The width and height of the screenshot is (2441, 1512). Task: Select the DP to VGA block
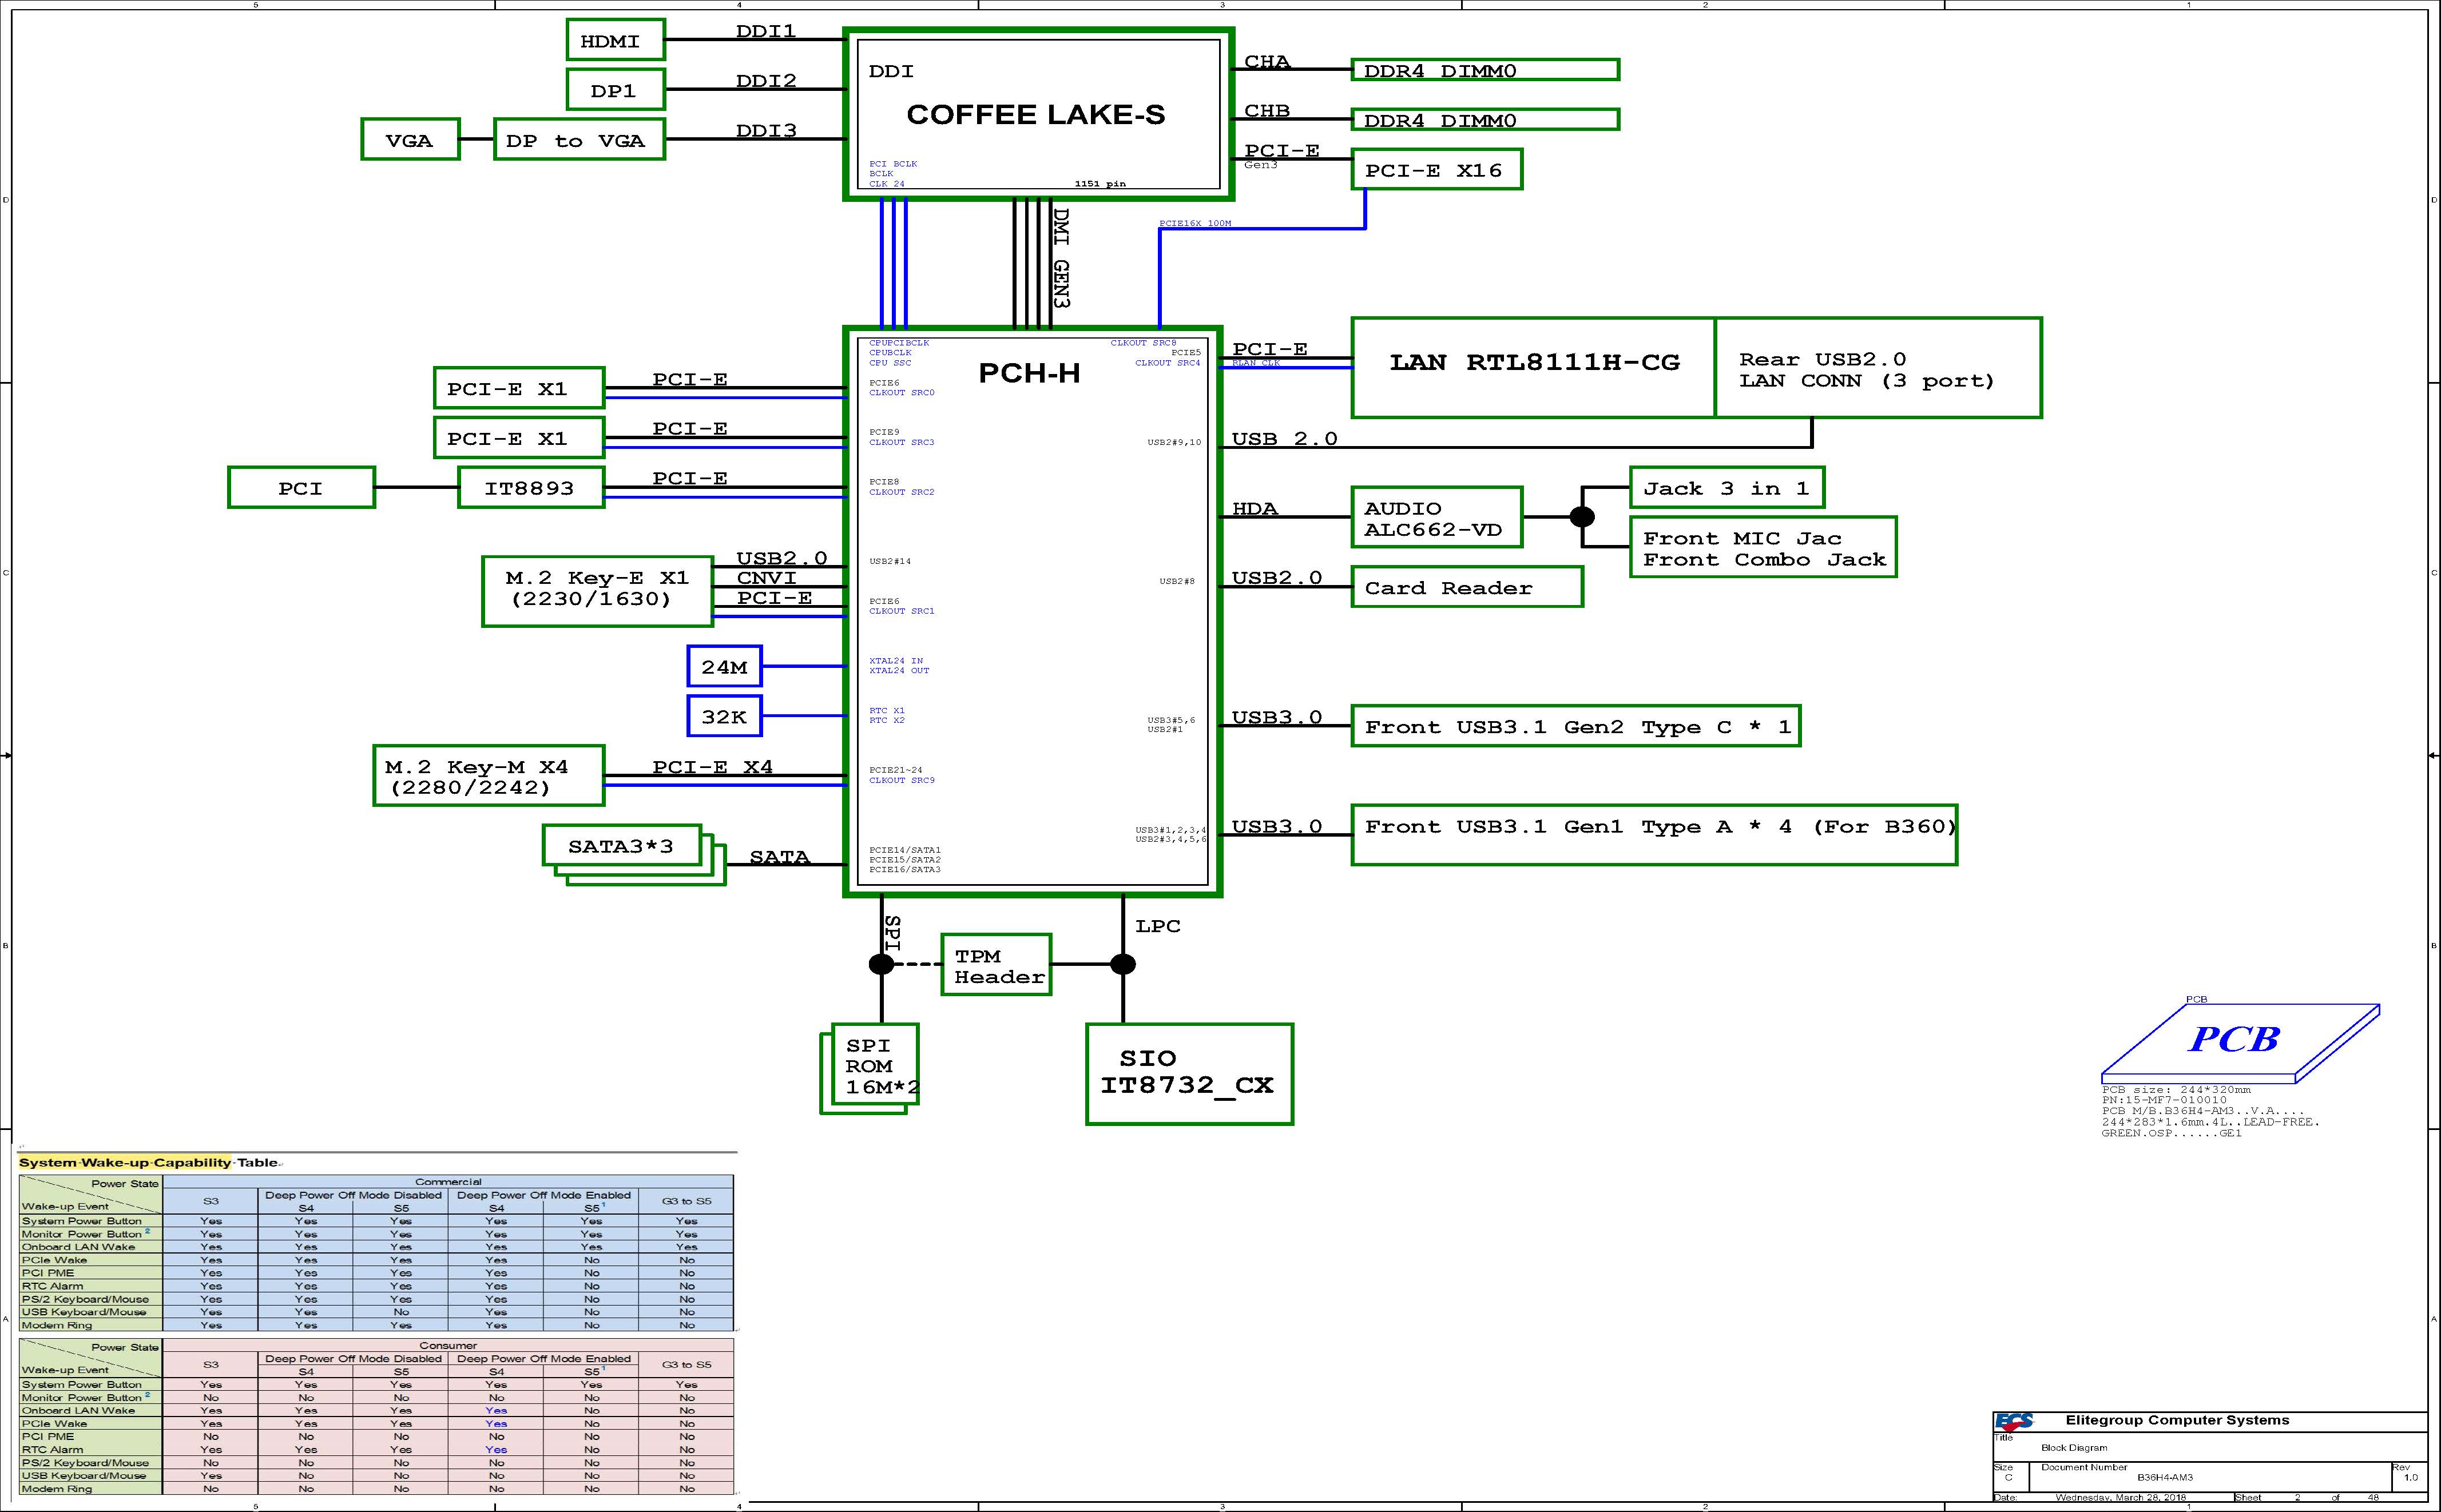tap(580, 140)
